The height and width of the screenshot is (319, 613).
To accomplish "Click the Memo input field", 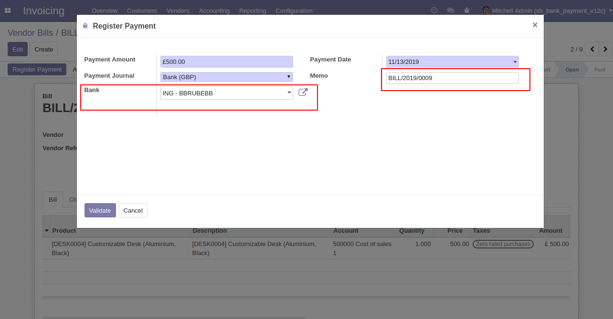I will coord(452,78).
